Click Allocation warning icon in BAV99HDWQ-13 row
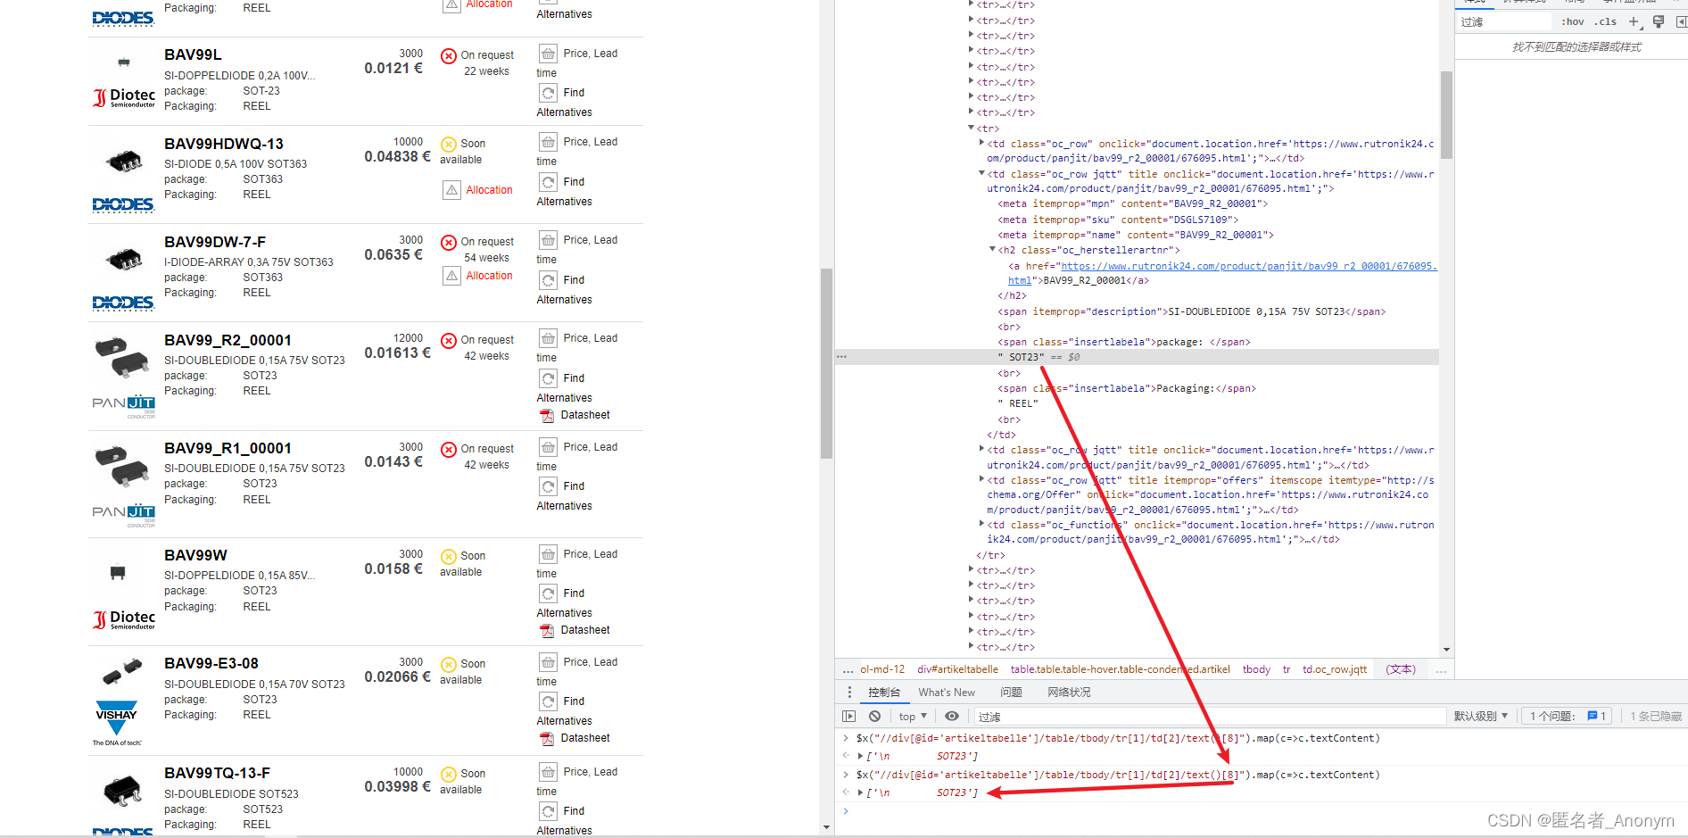Image resolution: width=1688 pixels, height=838 pixels. (x=451, y=190)
